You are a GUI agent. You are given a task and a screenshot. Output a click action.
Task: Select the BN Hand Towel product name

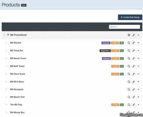click(17, 74)
